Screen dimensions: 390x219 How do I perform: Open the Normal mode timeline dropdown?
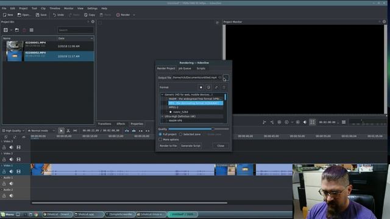click(x=41, y=131)
